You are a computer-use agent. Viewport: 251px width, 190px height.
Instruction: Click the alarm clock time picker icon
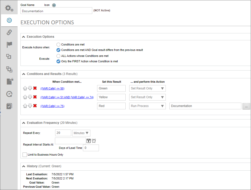[x=94, y=141]
